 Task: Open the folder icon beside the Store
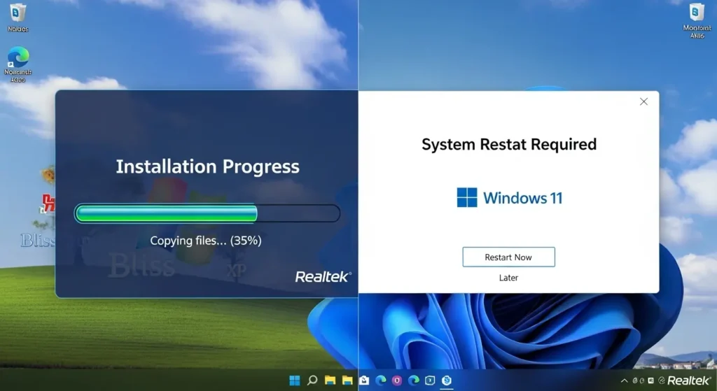coord(347,380)
